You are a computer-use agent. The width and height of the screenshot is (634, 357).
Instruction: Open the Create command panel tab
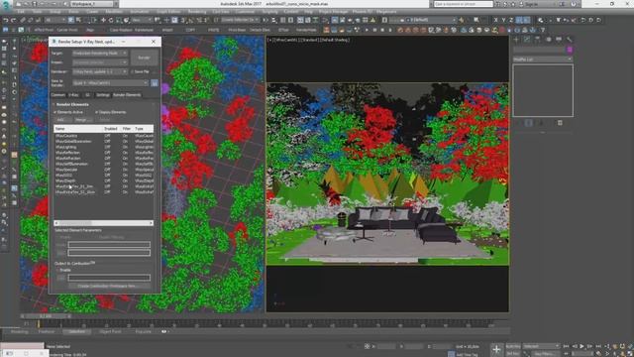pyautogui.click(x=516, y=40)
